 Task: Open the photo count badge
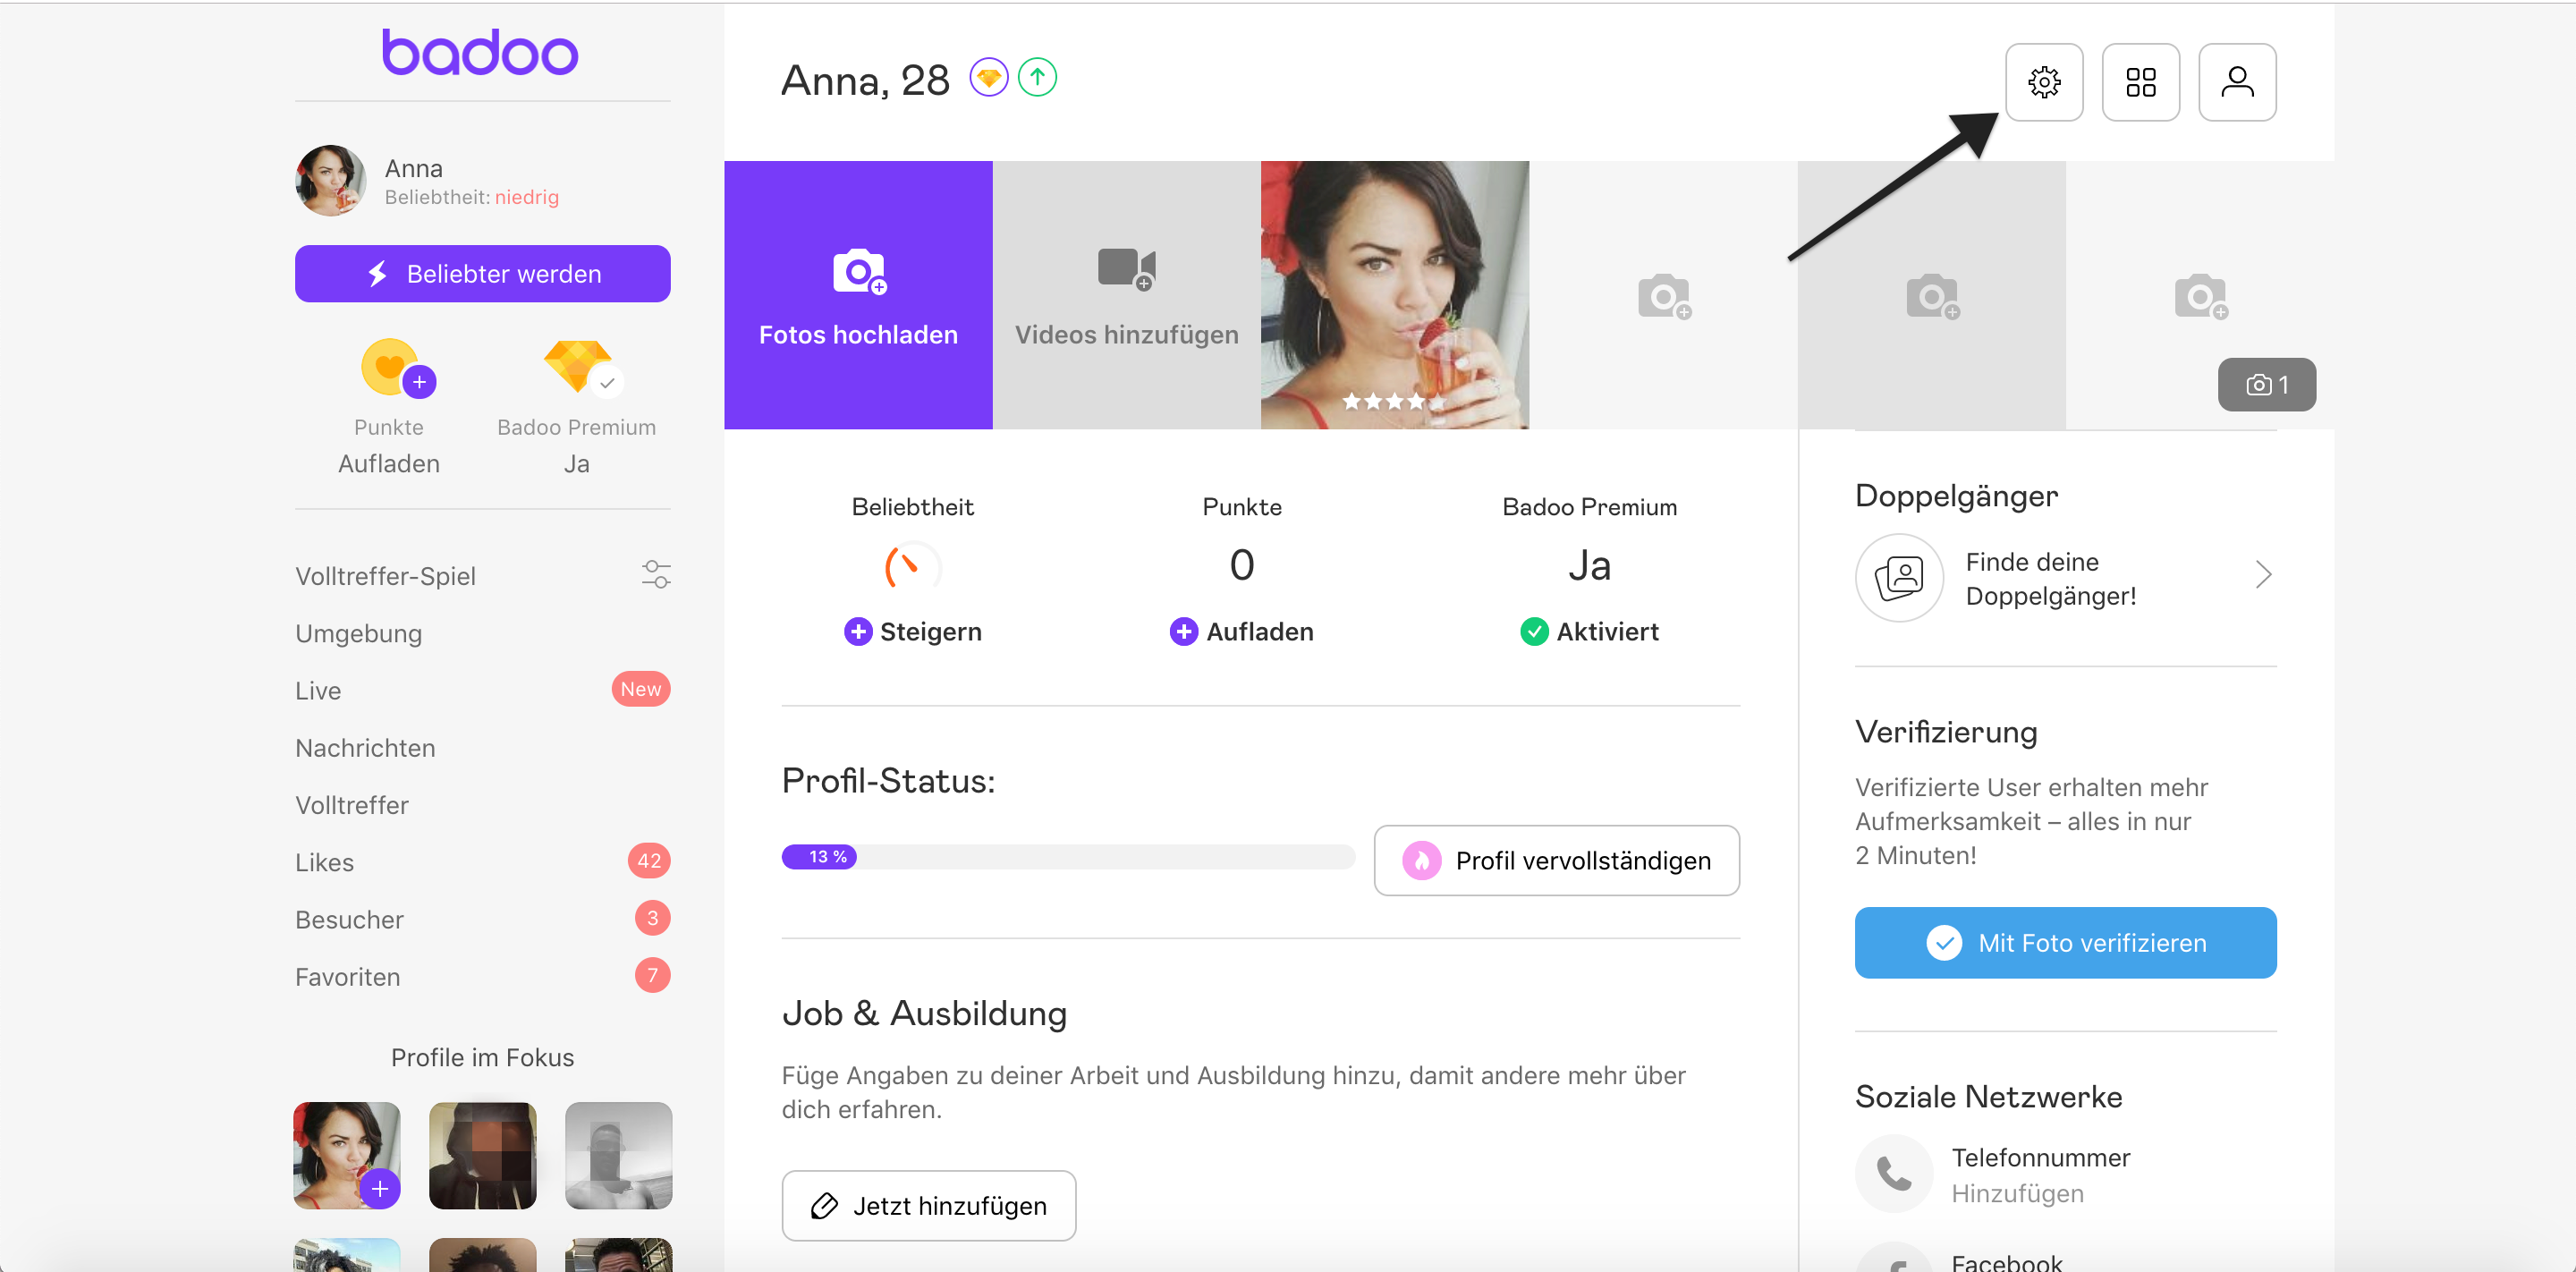coord(2266,385)
